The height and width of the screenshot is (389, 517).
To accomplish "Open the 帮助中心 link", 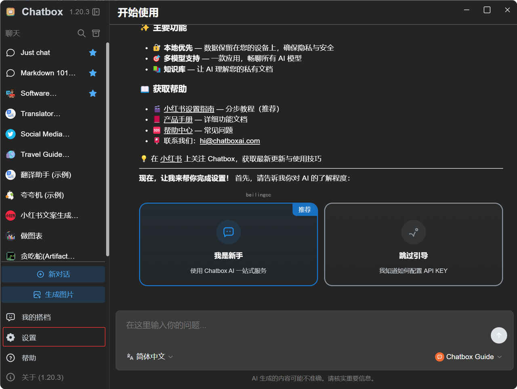I will pos(178,130).
